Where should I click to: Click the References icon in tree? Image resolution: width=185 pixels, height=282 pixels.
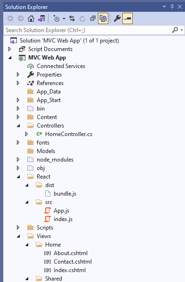click(31, 83)
